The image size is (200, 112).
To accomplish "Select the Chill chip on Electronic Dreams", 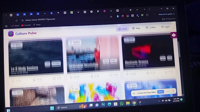I will click(x=169, y=58).
